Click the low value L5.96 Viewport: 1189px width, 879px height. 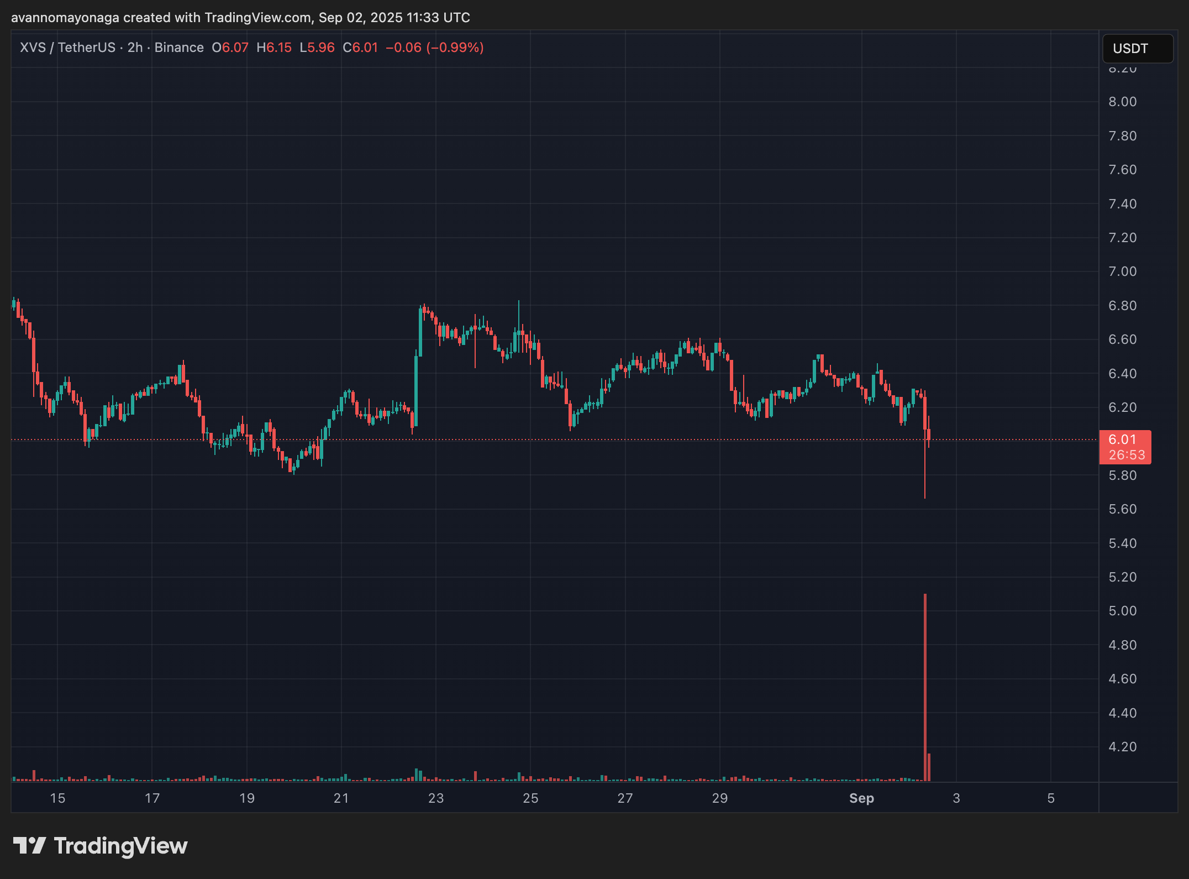tap(317, 48)
